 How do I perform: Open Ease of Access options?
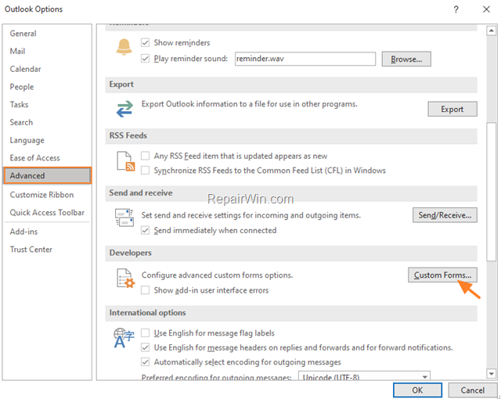tap(47, 158)
